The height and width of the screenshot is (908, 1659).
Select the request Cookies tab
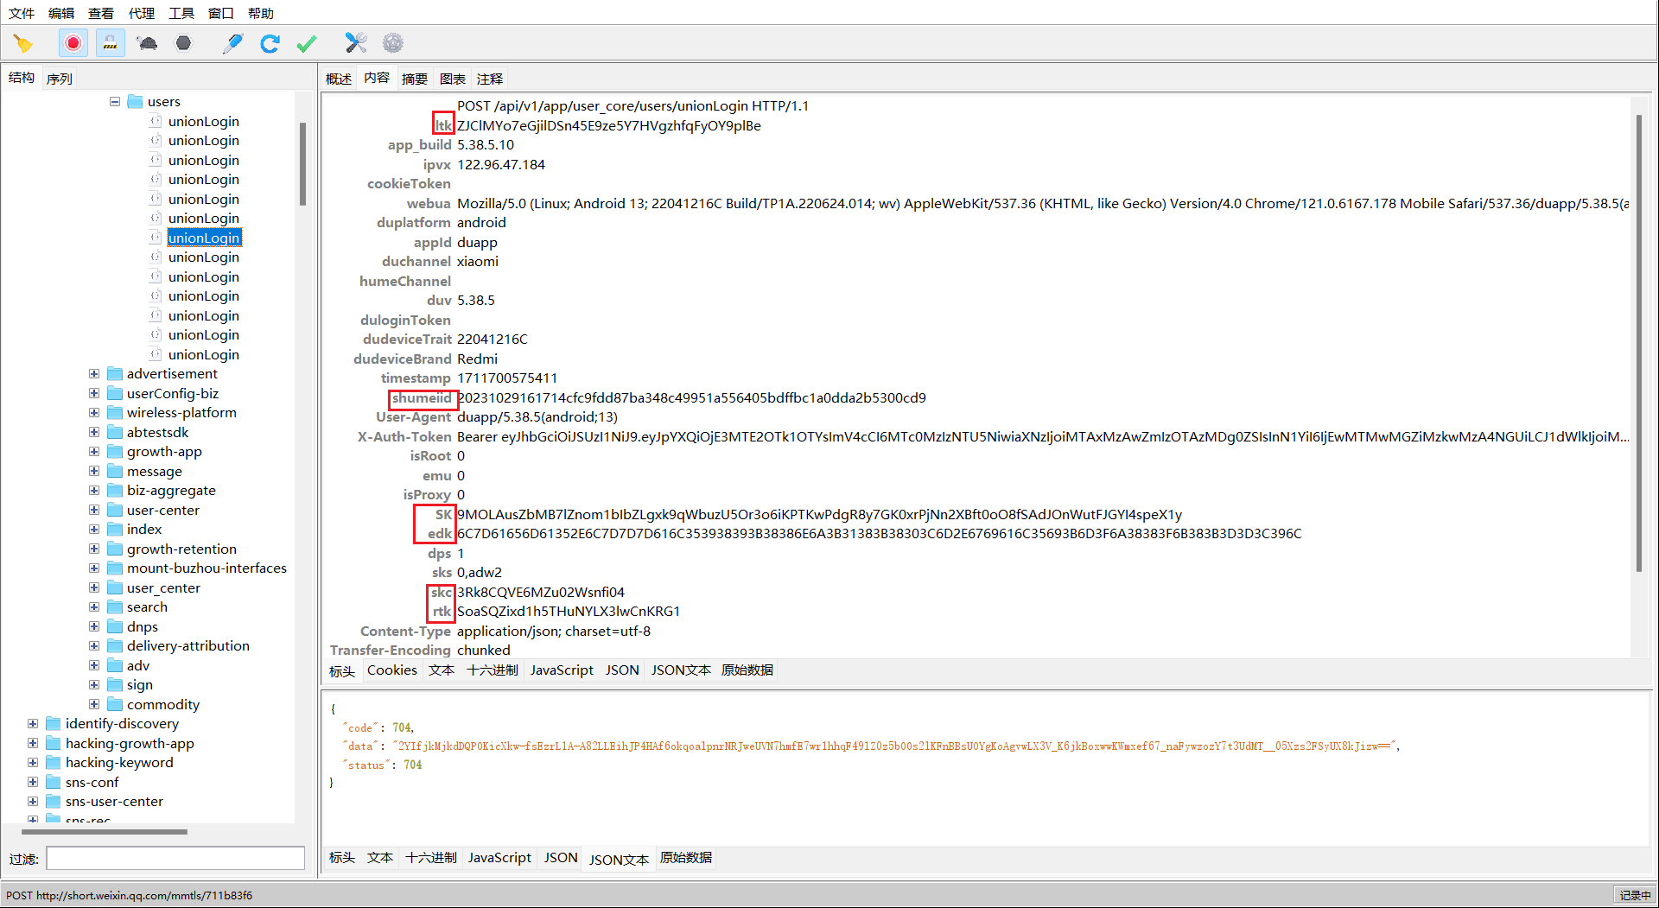[392, 670]
